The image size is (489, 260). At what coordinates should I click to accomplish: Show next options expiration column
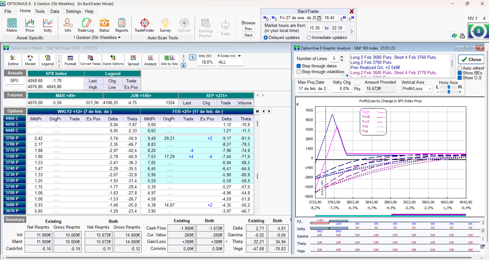click(269, 111)
